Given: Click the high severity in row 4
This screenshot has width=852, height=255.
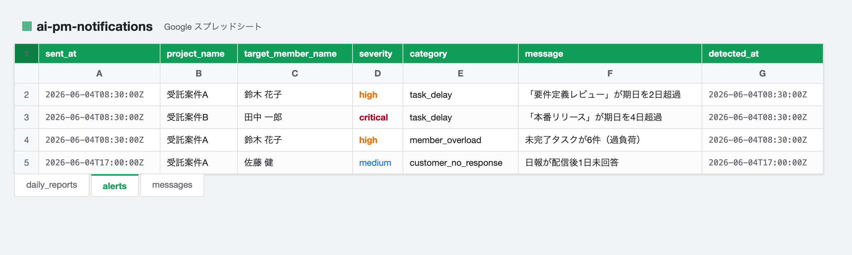Looking at the screenshot, I should (x=378, y=140).
